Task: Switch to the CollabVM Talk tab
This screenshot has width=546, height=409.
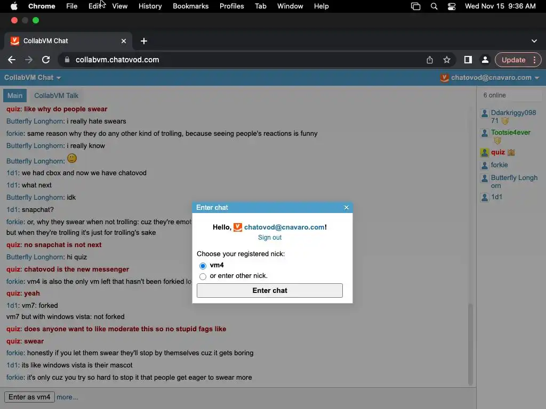Action: (x=56, y=96)
